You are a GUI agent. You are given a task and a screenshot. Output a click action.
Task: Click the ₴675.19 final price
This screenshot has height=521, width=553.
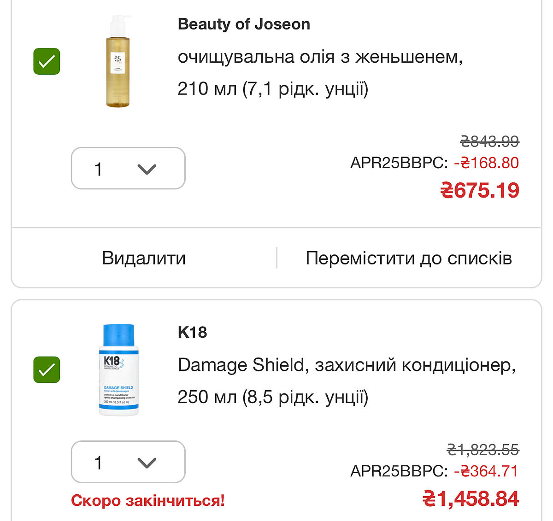click(x=480, y=190)
